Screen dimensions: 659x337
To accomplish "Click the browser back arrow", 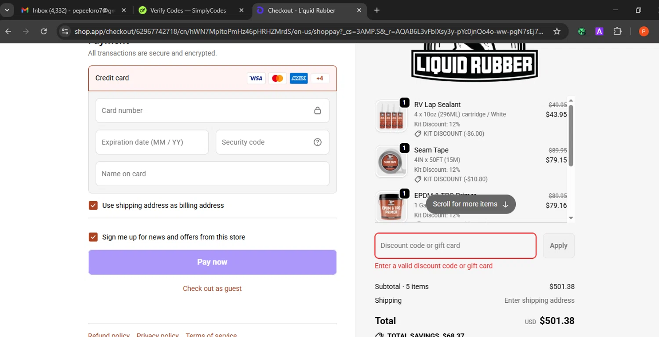I will click(8, 31).
